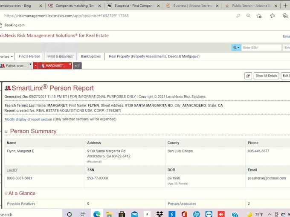This screenshot has width=290, height=217.
Task: Open Bankruptcies menu item
Action: coord(91,57)
